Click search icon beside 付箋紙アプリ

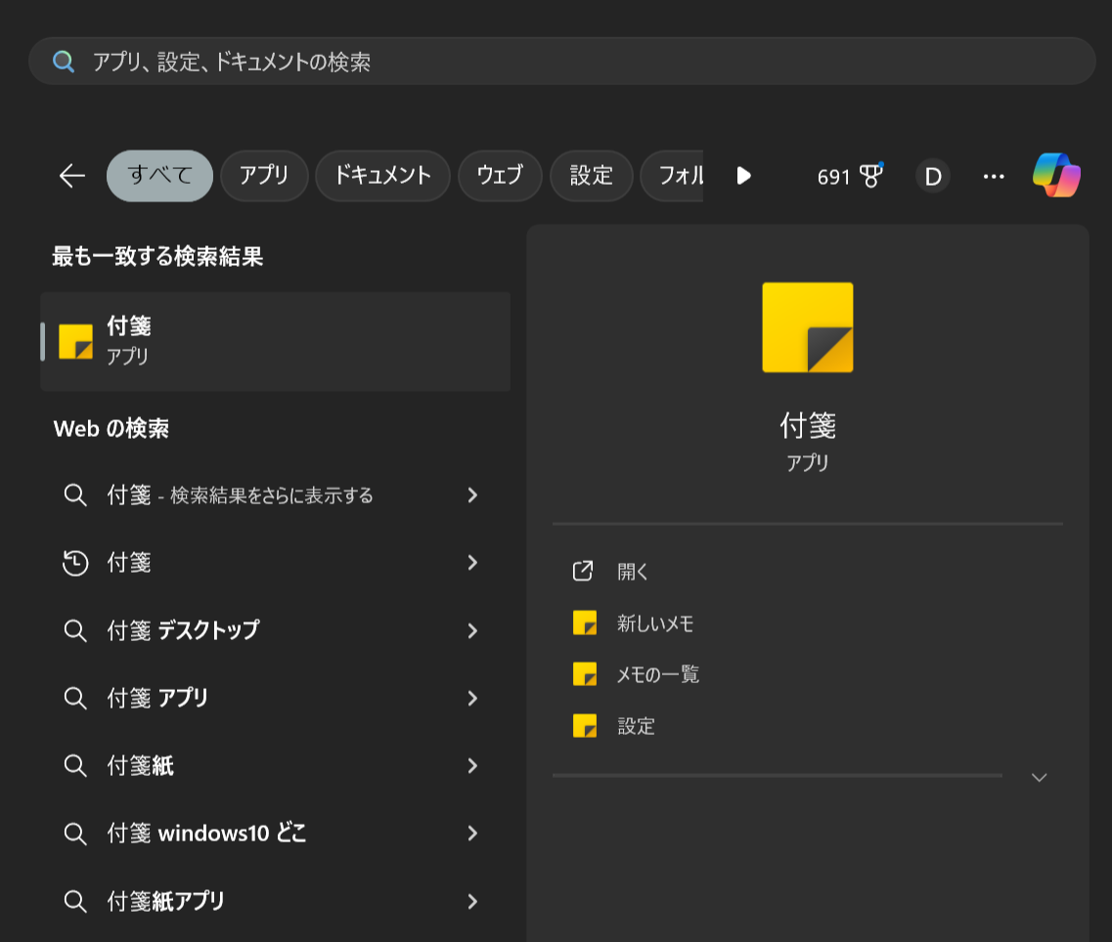pyautogui.click(x=75, y=902)
